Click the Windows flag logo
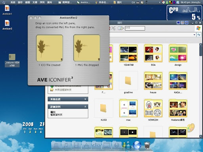203x152 pixels. [x=198, y=28]
